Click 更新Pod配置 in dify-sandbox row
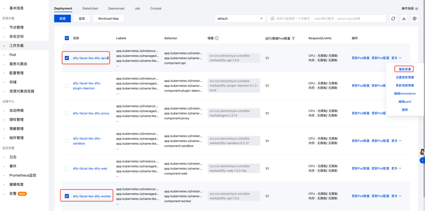This screenshot has width=425, height=211. tap(380, 141)
